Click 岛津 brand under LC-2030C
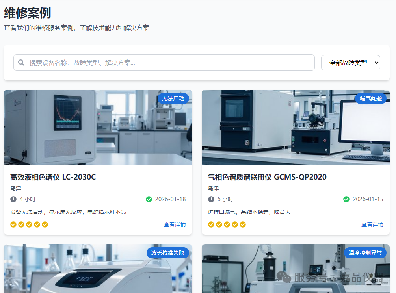This screenshot has width=396, height=293. [x=16, y=188]
